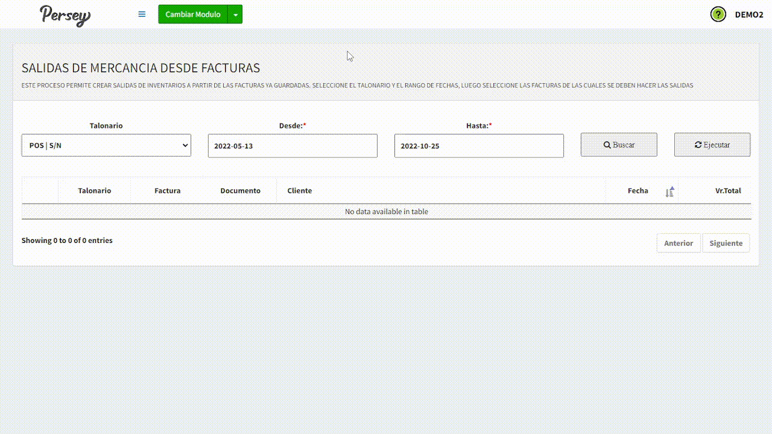Viewport: 772px width, 434px height.
Task: Click the Desde date input field
Action: [x=293, y=146]
